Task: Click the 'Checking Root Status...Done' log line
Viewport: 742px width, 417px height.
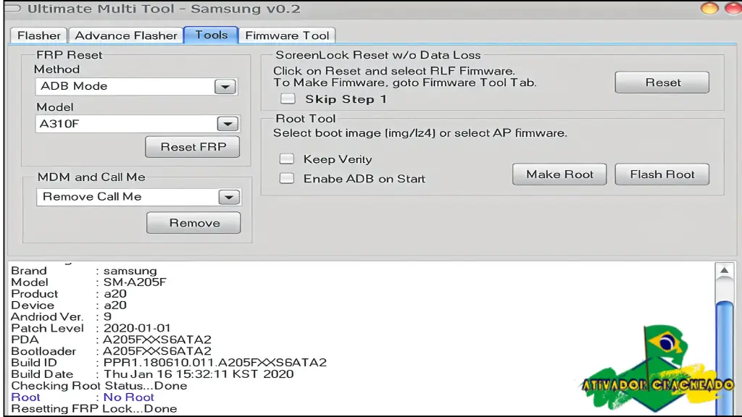Action: 99,386
